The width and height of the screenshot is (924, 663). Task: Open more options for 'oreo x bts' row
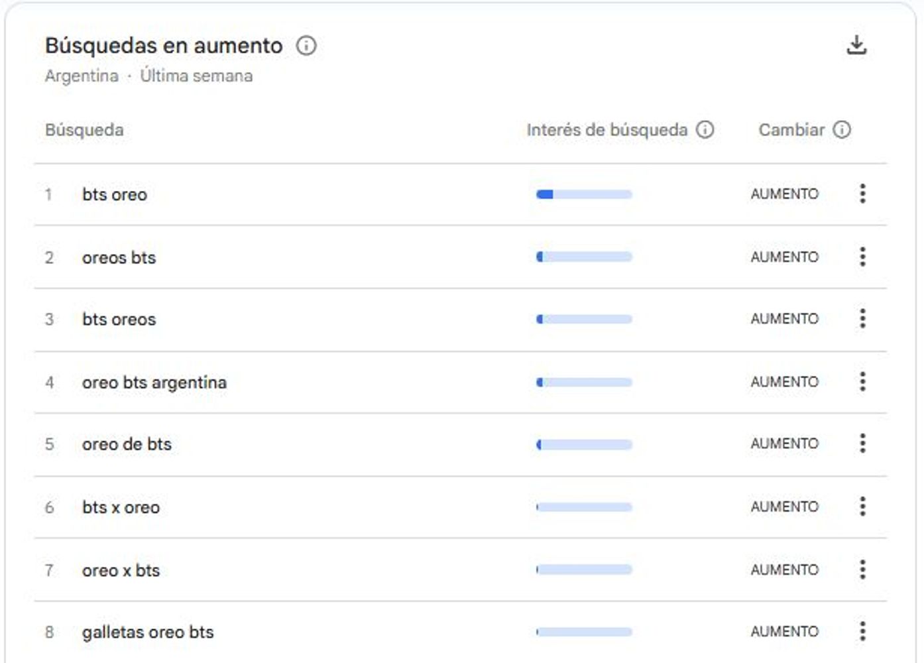coord(862,570)
